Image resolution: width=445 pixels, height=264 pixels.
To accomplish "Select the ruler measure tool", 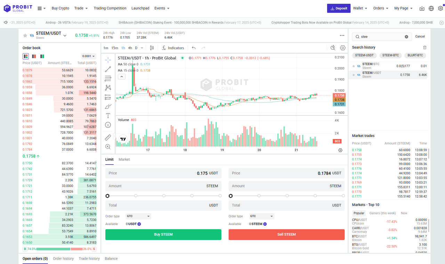I will pyautogui.click(x=108, y=138).
